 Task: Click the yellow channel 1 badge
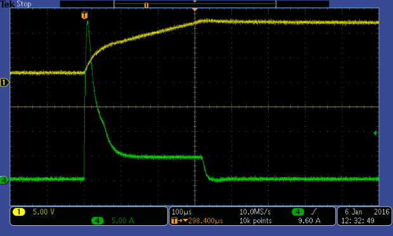click(x=19, y=212)
